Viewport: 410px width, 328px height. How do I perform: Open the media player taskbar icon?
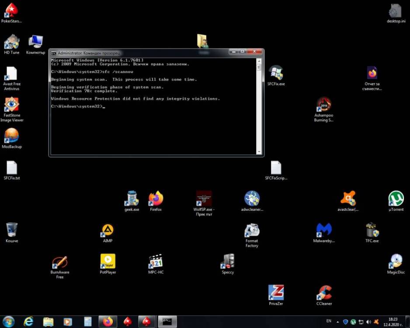coord(68,321)
